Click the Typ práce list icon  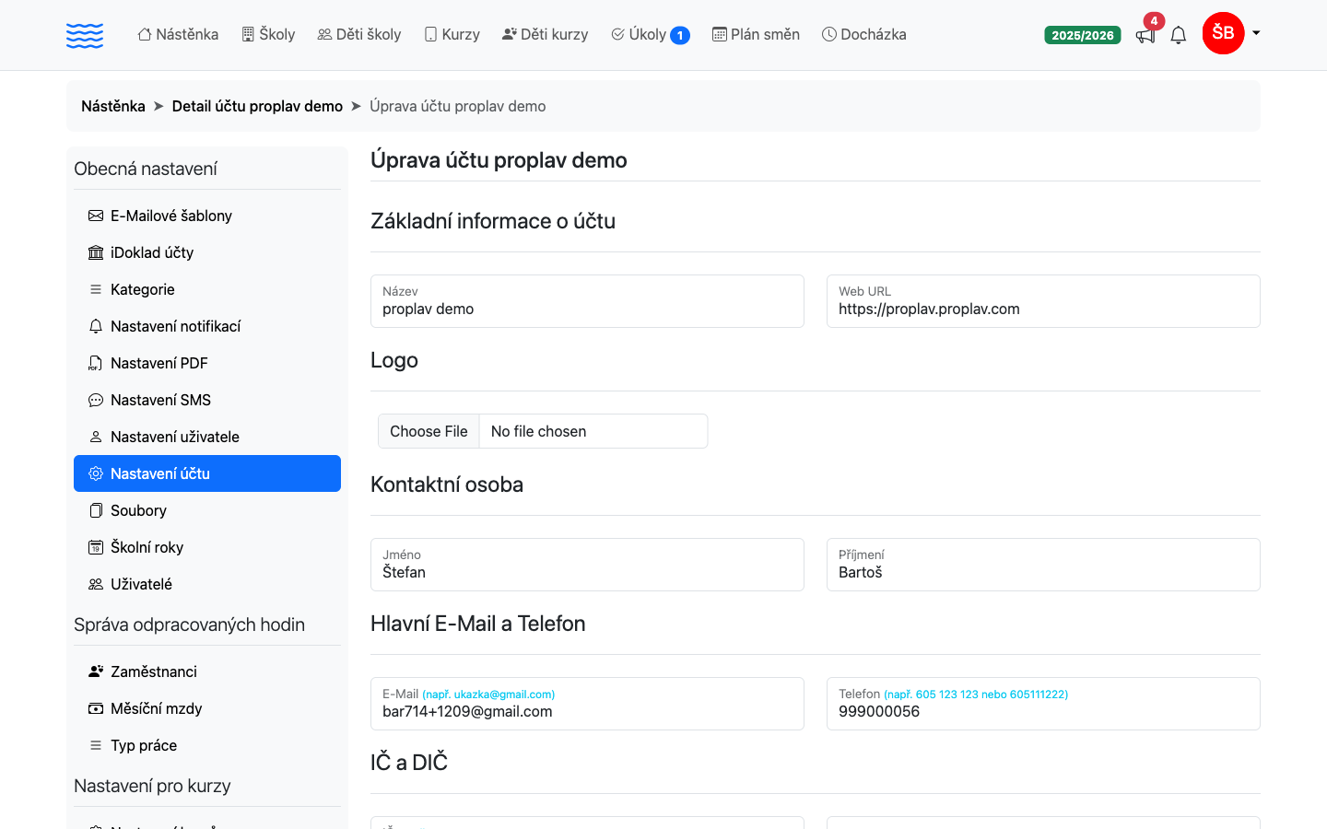point(96,745)
